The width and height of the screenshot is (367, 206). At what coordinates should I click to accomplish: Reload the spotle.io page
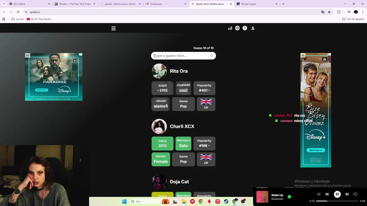pyautogui.click(x=18, y=12)
